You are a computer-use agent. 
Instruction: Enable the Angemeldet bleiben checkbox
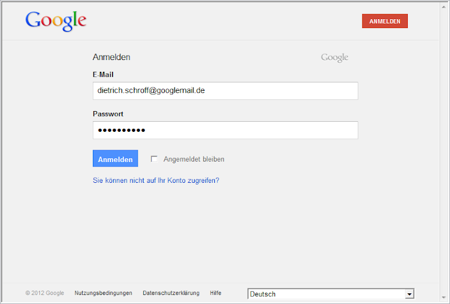(154, 159)
